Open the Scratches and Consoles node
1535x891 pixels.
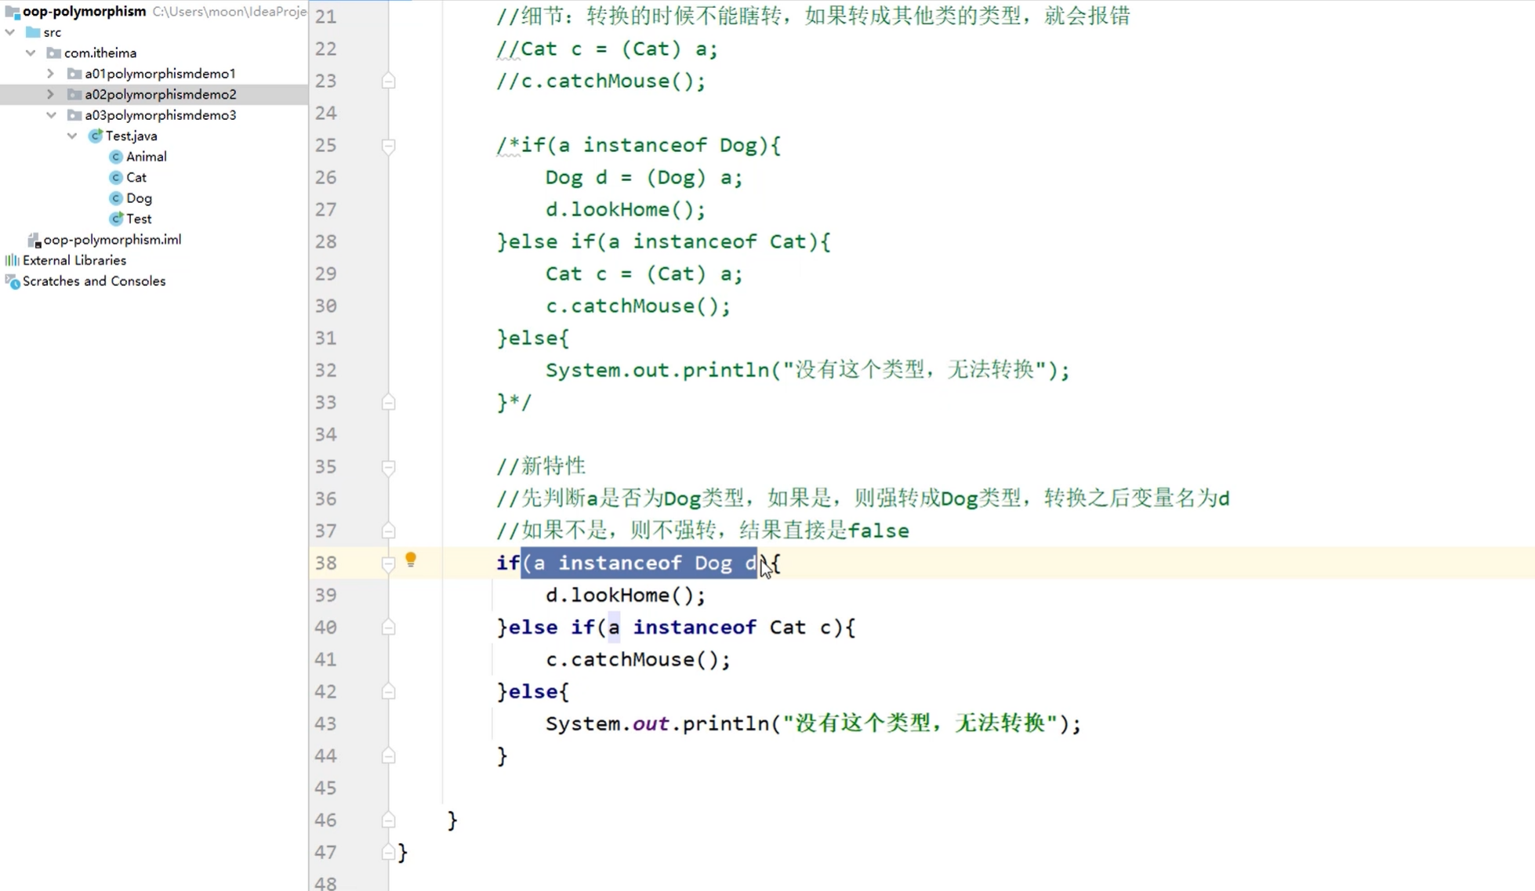pos(93,281)
